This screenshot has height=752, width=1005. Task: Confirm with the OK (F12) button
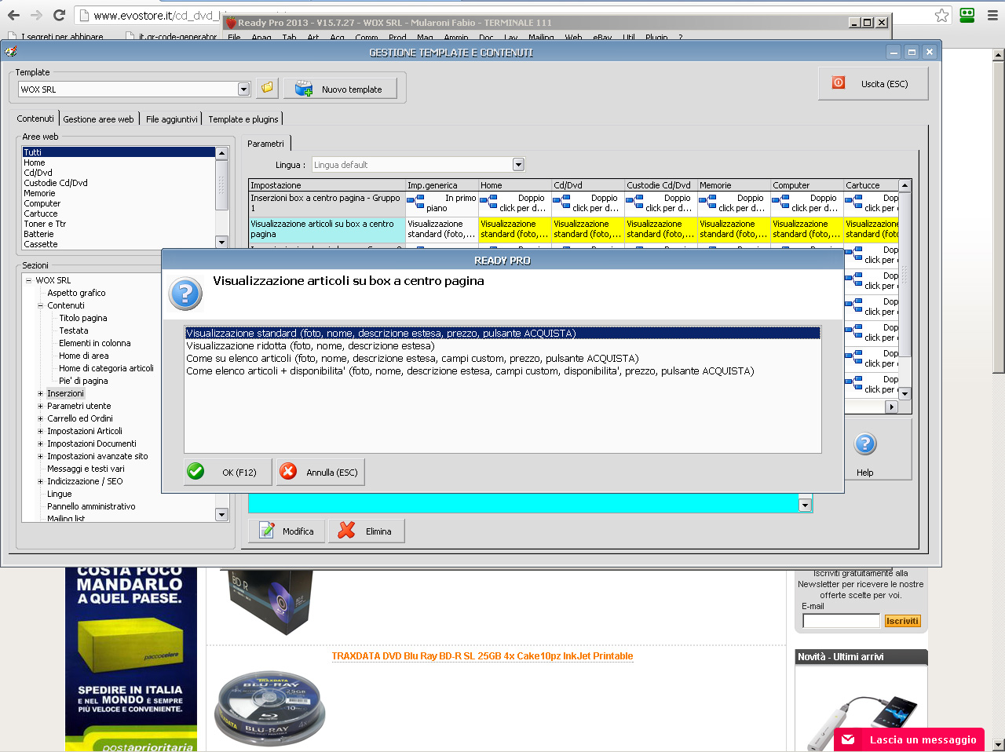(228, 472)
